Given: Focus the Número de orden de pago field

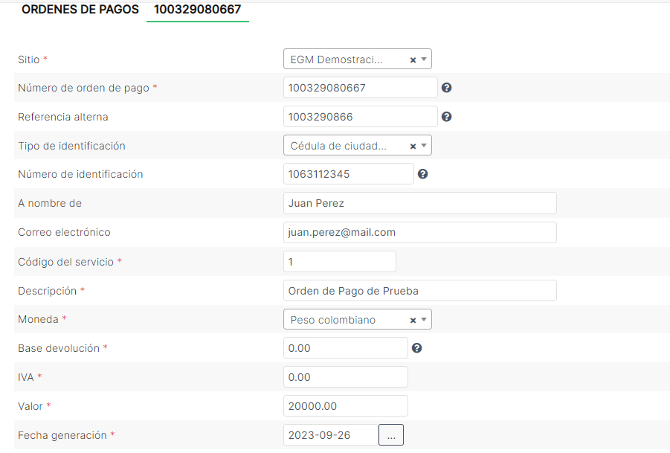Looking at the screenshot, I should coord(360,88).
